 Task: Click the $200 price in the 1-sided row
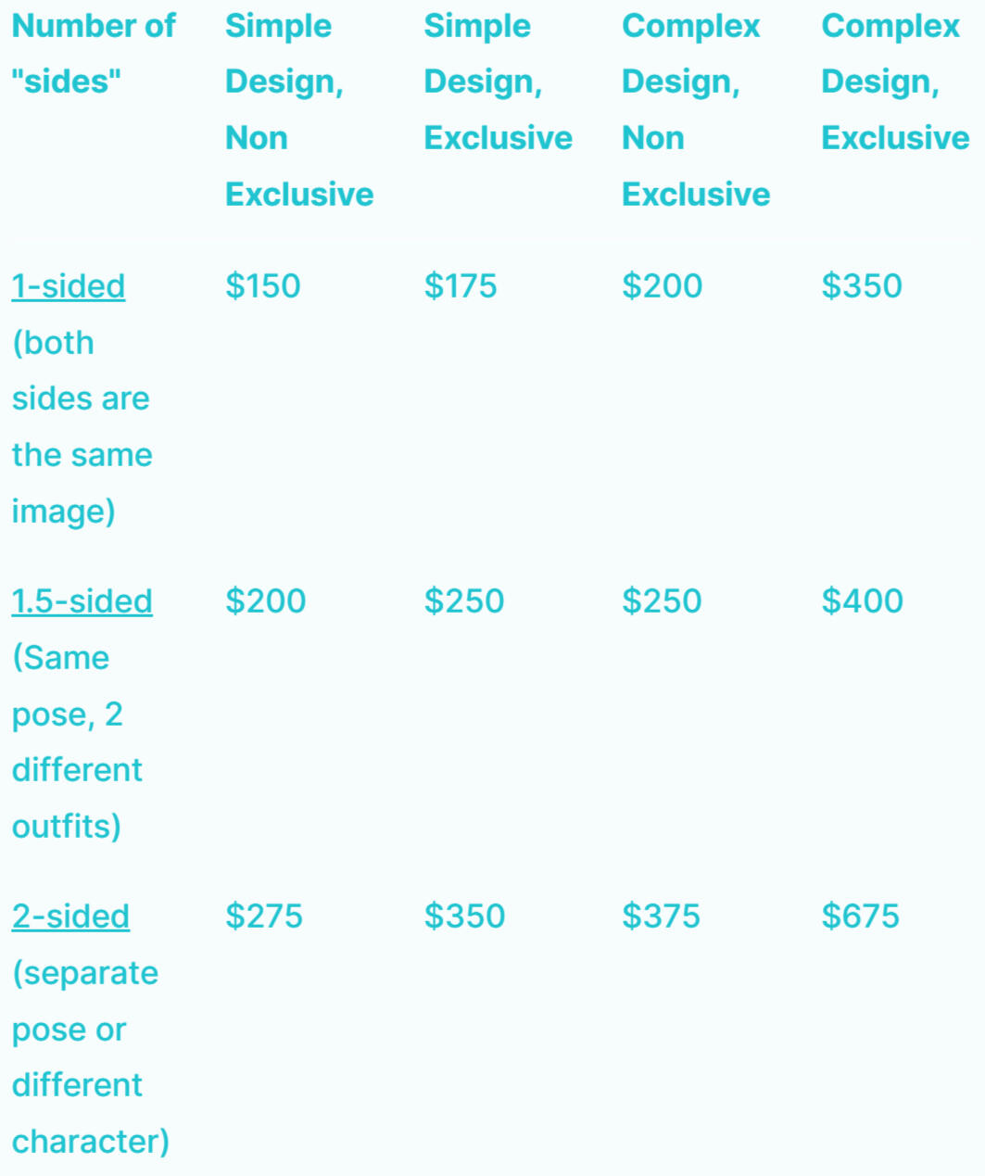(662, 286)
